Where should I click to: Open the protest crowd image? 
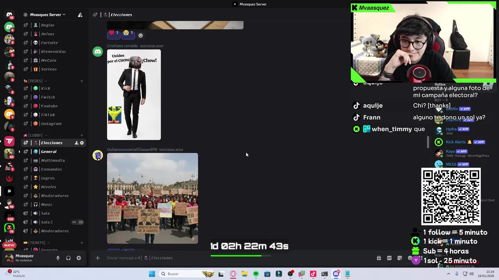pos(152,198)
